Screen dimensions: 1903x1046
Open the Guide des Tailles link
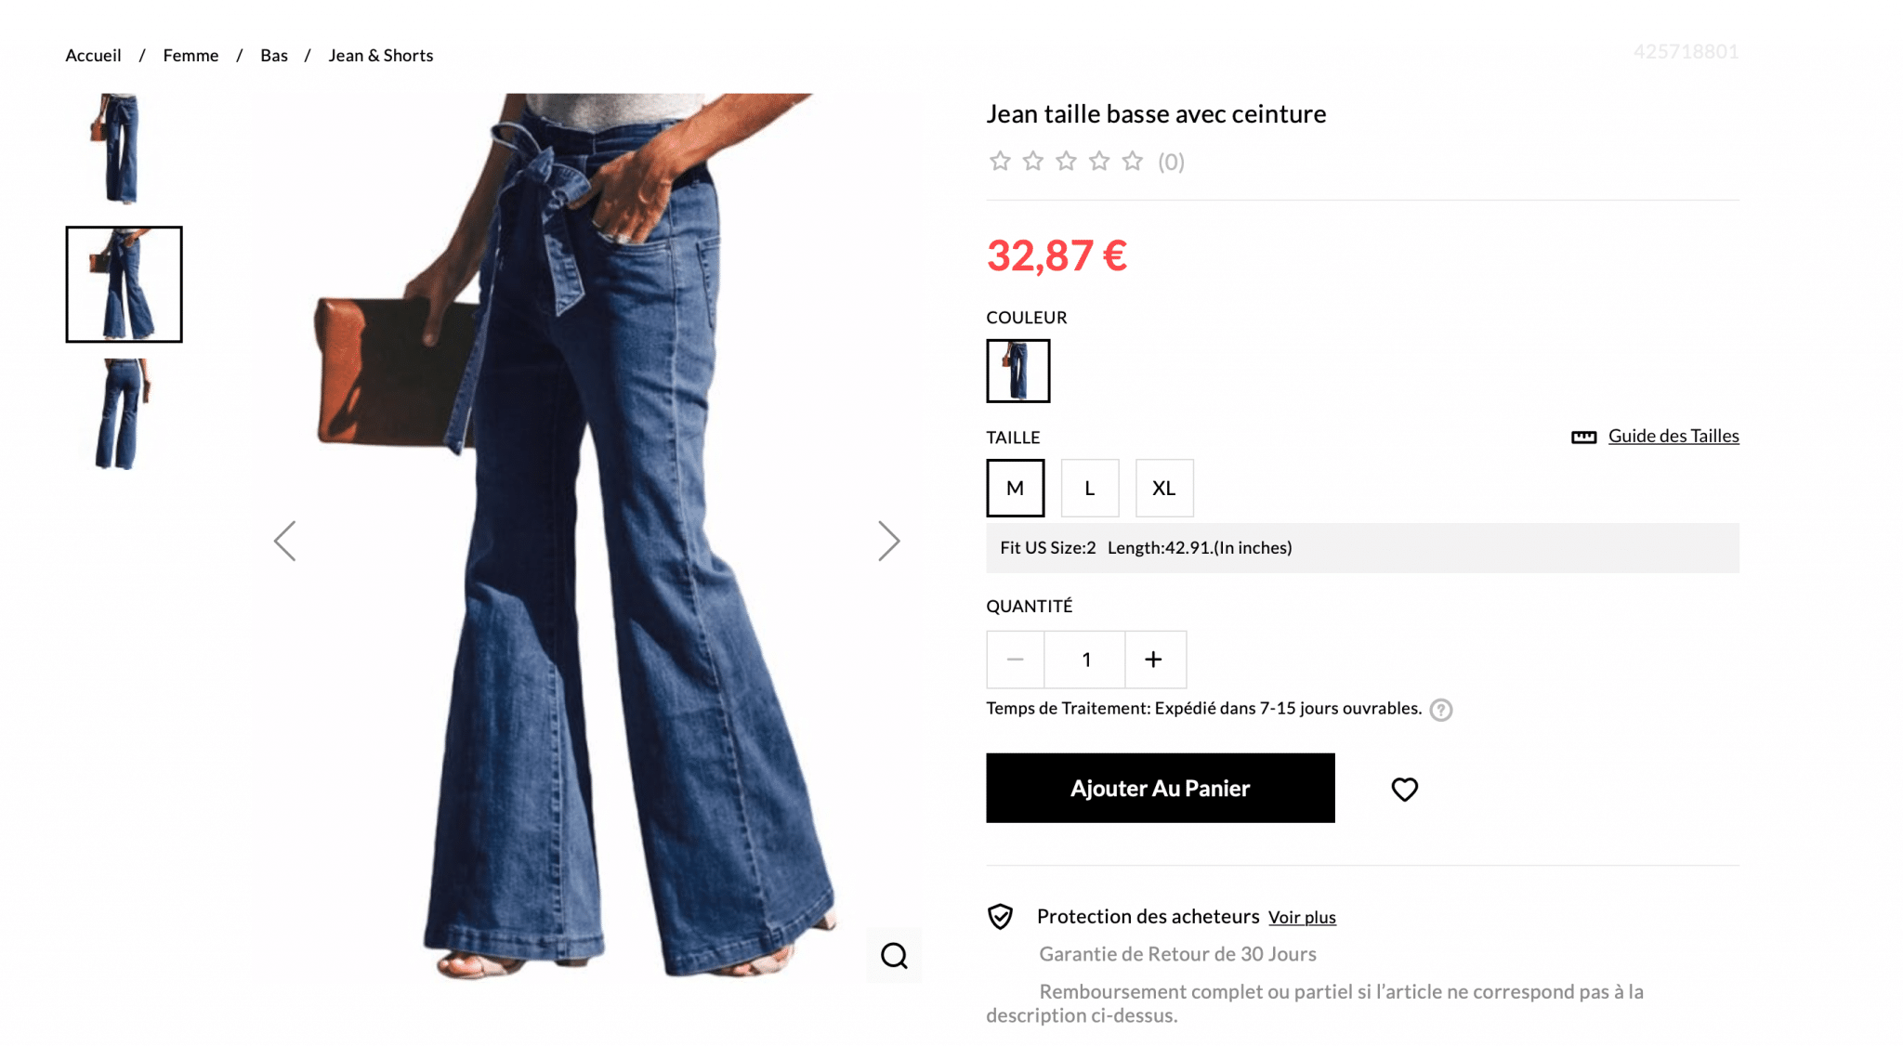point(1673,436)
